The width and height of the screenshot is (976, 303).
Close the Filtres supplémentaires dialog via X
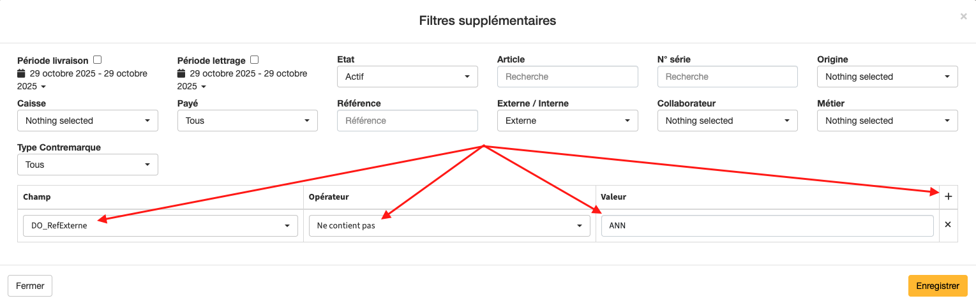pos(963,17)
